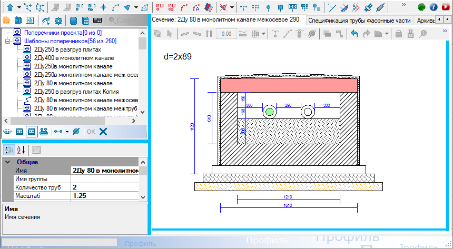Screen dimensions: 453x249
Task: Open dropdown next to the grey map icon
Action: click(x=387, y=34)
